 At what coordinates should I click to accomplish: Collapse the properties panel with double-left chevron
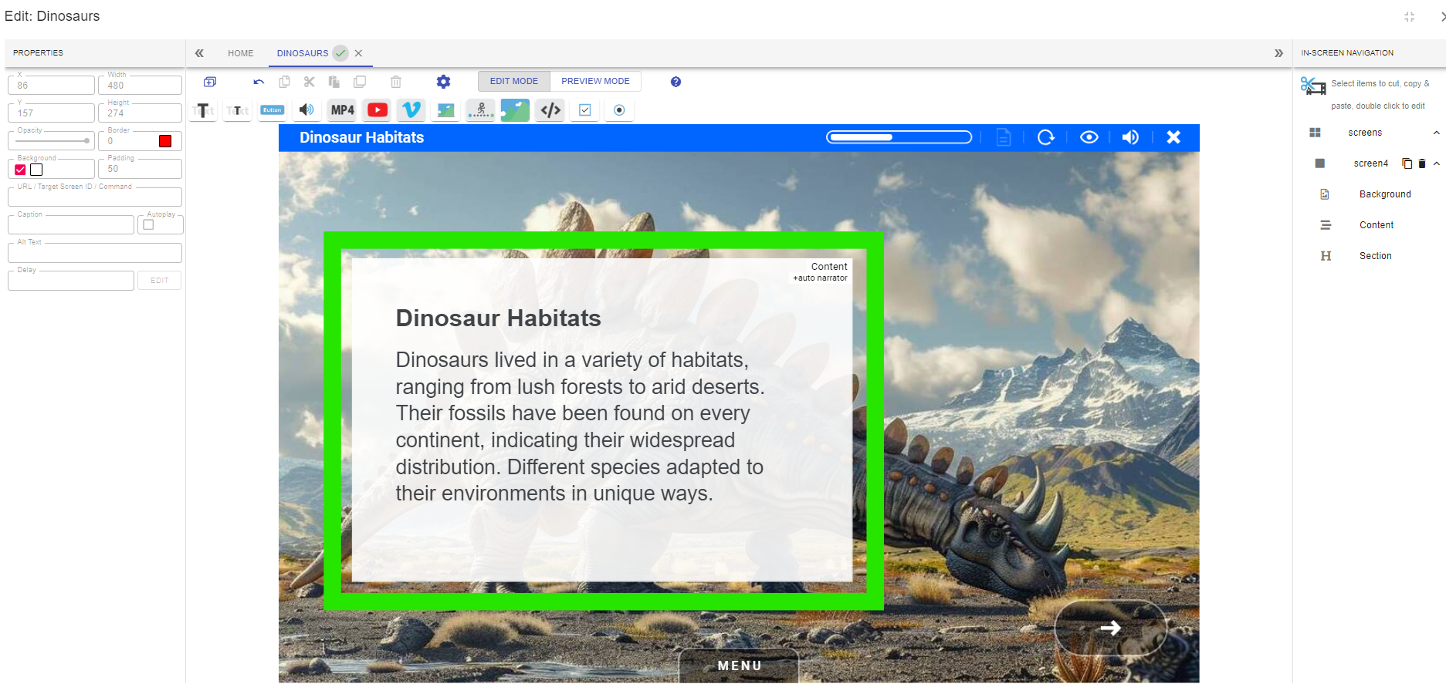[x=199, y=53]
